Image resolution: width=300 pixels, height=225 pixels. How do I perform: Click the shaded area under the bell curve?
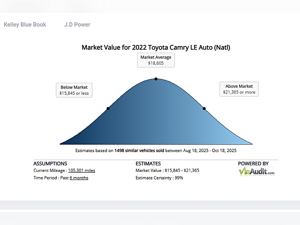(x=156, y=120)
